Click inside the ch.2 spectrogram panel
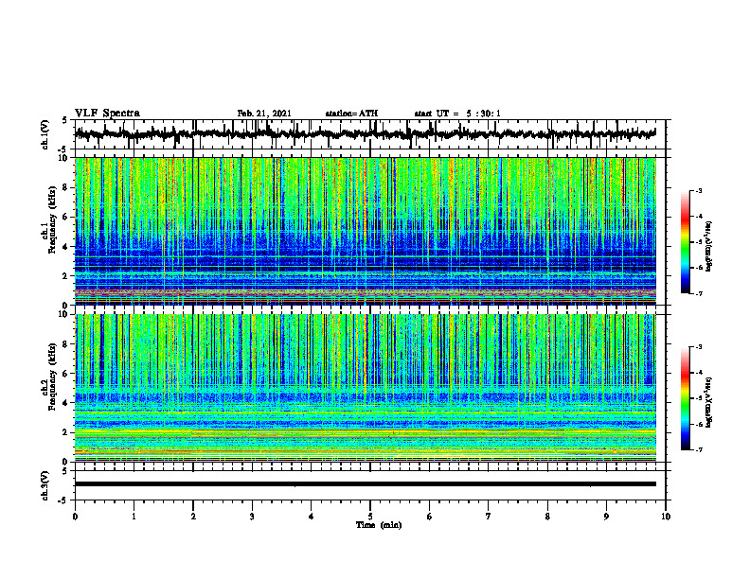The height and width of the screenshot is (579, 750). click(x=365, y=388)
